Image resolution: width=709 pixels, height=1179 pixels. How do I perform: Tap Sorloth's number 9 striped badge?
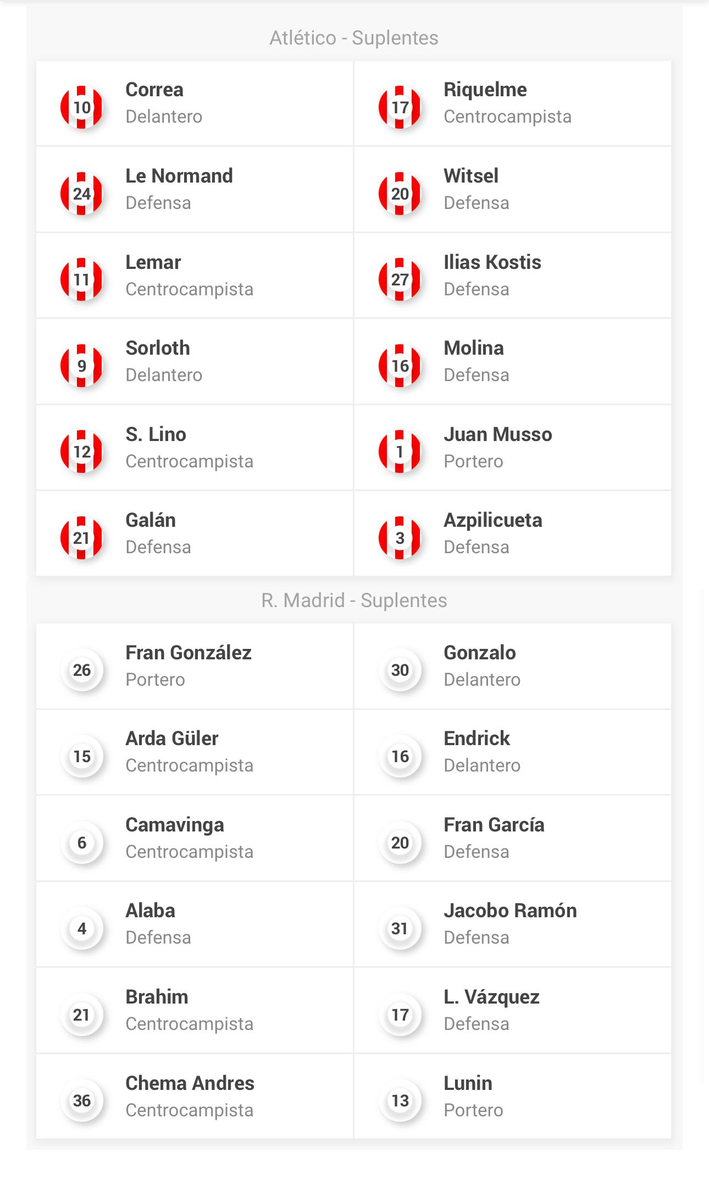tap(82, 366)
